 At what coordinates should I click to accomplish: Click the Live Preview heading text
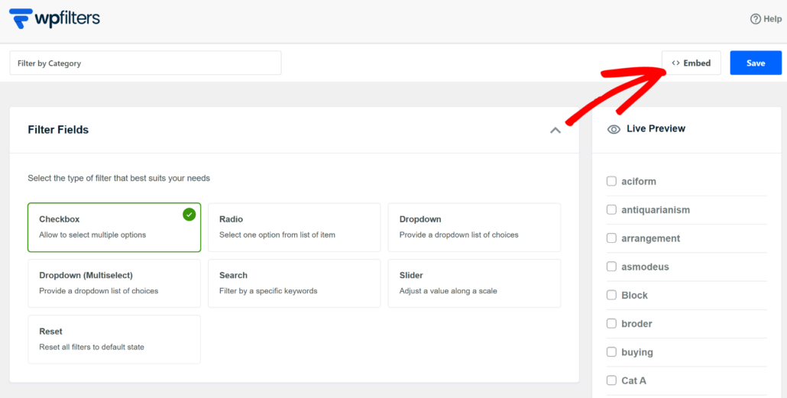click(656, 128)
